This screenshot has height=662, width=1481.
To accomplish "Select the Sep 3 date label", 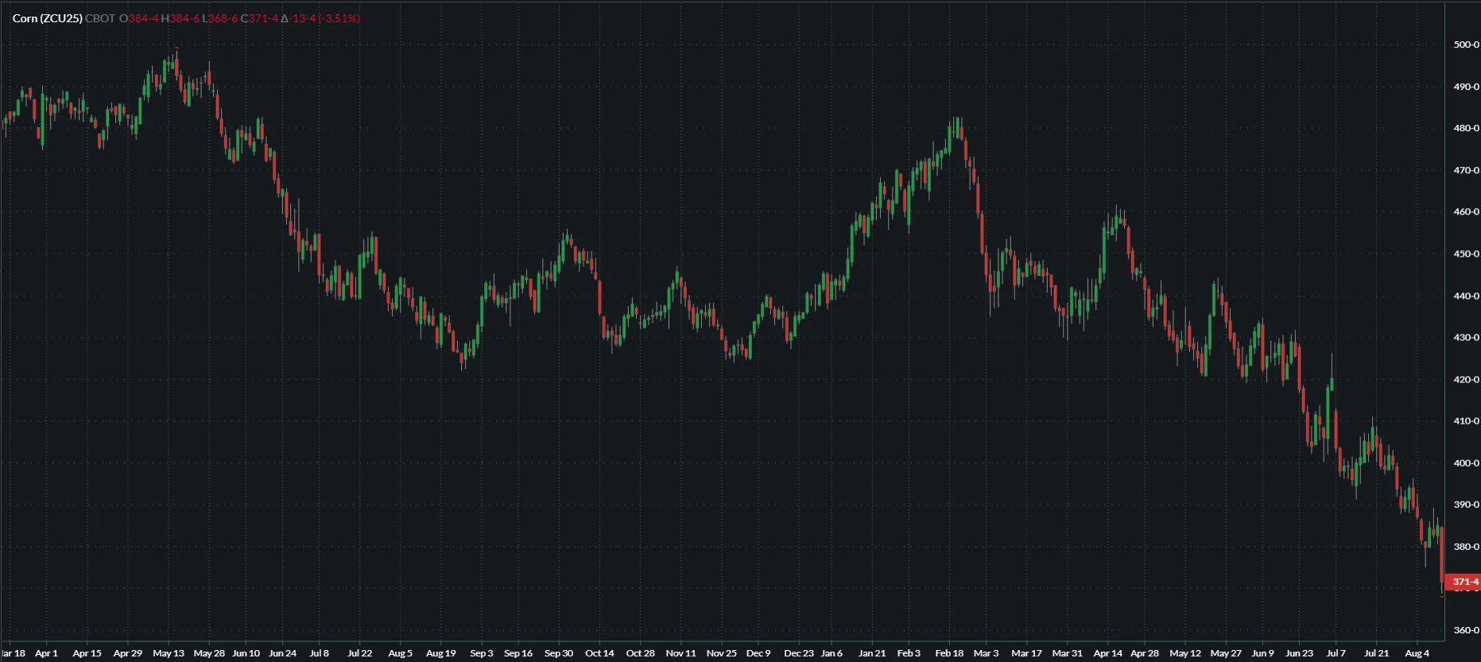I will coord(481,653).
